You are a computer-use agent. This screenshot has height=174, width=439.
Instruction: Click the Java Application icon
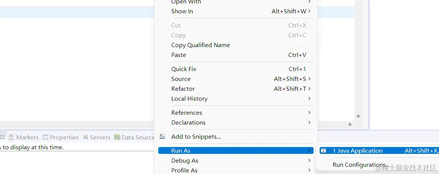[323, 150]
